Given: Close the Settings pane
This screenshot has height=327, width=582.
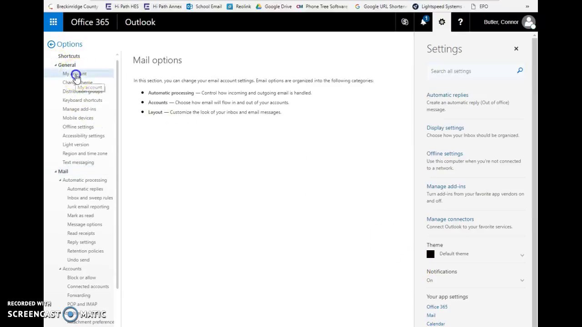Looking at the screenshot, I should (516, 49).
